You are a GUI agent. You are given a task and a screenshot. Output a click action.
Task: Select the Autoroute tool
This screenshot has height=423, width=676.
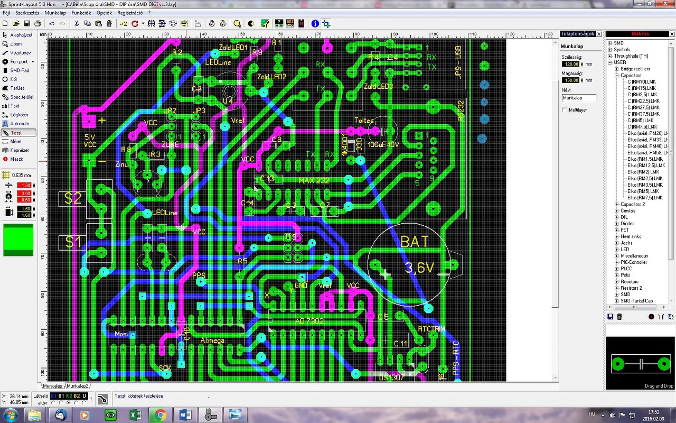coord(18,124)
